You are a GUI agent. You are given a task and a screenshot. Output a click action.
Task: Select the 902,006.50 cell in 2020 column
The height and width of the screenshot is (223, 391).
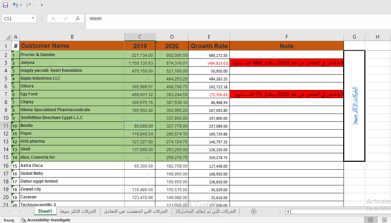coord(172,55)
